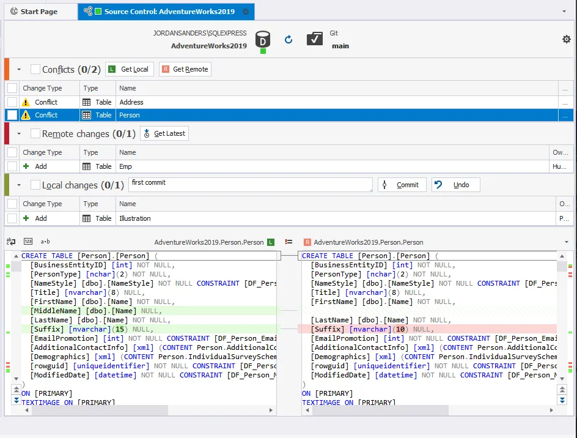The height and width of the screenshot is (438, 577).
Task: Click the 123 line numbers icon
Action: coord(28,242)
